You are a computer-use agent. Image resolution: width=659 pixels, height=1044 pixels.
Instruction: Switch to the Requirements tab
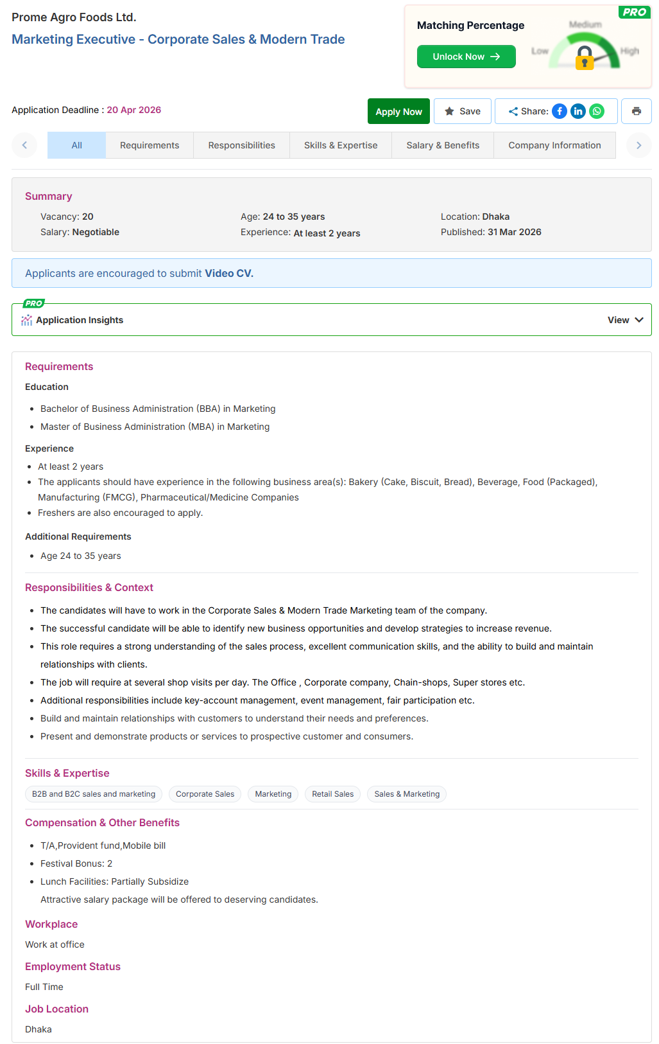(x=150, y=145)
